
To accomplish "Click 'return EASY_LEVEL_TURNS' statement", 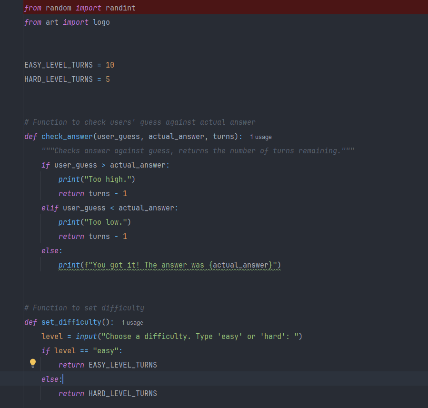I will 108,365.
